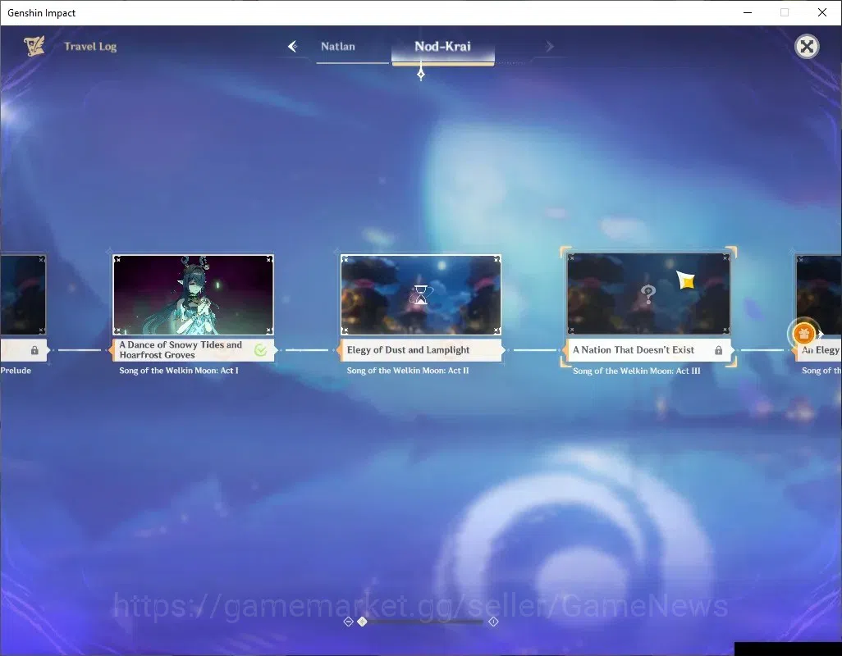Click the question mark icon on Act III image

coord(648,294)
